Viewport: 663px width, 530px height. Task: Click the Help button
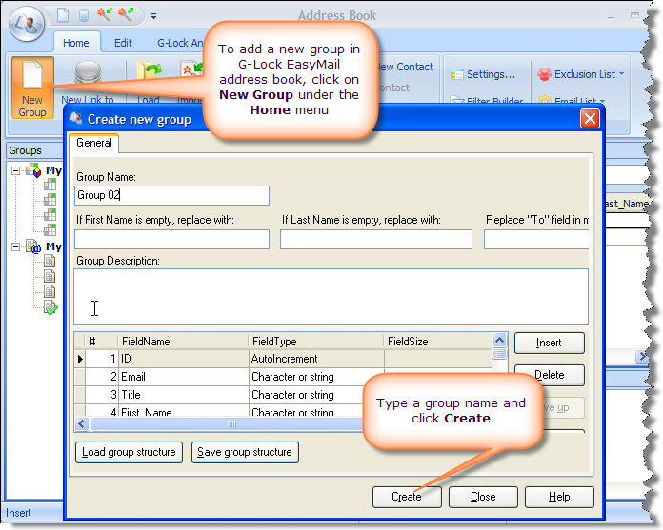click(x=559, y=497)
